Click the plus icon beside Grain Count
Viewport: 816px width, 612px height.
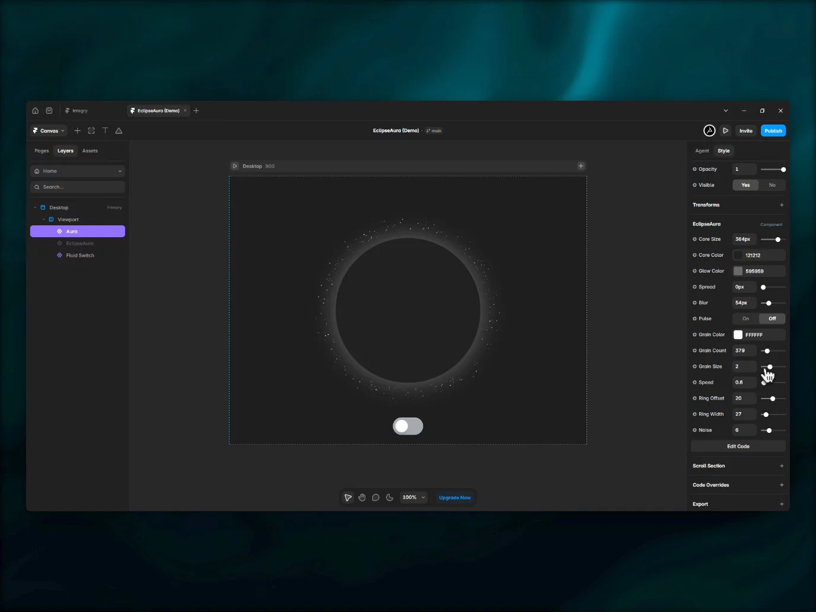695,351
